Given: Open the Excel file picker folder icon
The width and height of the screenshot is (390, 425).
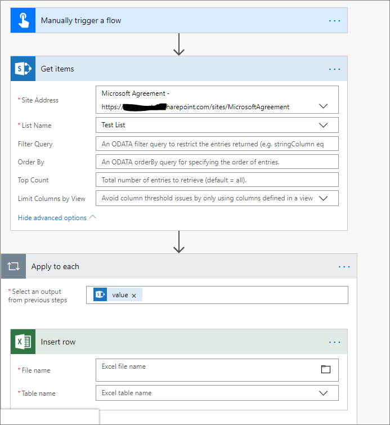Looking at the screenshot, I should coord(326,369).
